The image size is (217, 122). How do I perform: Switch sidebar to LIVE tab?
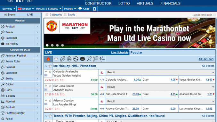30,15
